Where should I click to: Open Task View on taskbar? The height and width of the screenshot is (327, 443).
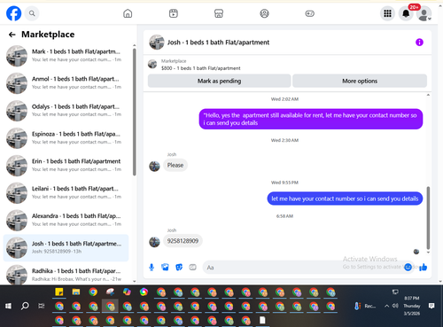(x=42, y=306)
